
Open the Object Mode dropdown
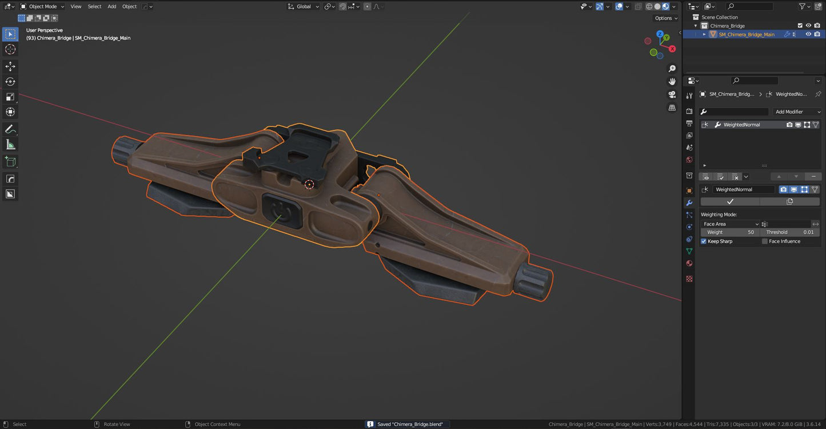click(43, 6)
